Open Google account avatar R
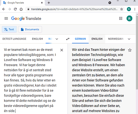Viewport: 138px width, 114px height. click(129, 18)
